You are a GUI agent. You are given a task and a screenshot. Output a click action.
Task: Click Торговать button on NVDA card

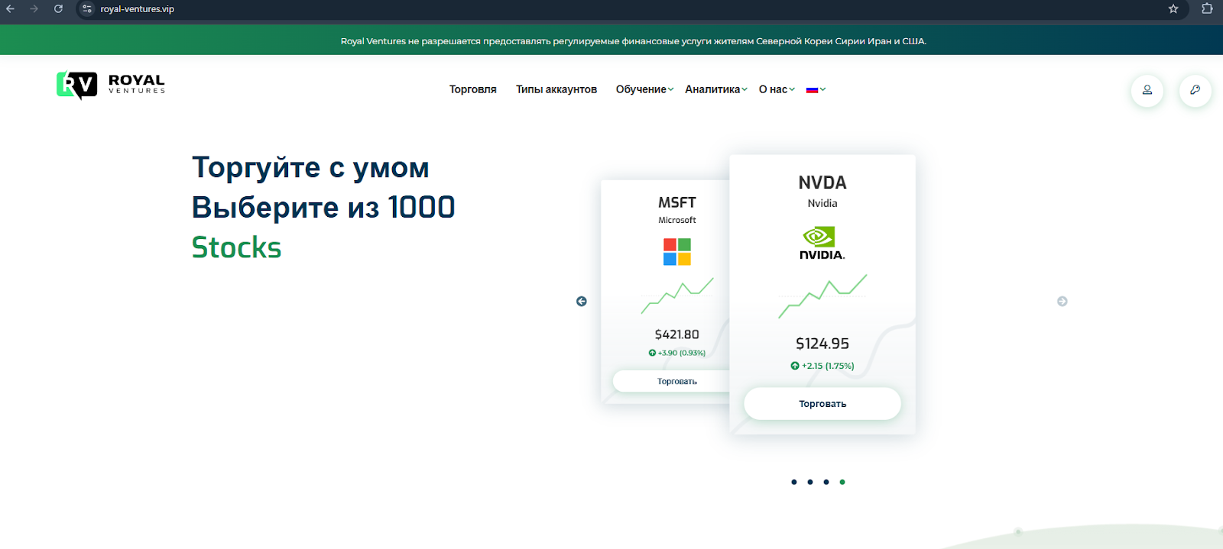coord(822,404)
